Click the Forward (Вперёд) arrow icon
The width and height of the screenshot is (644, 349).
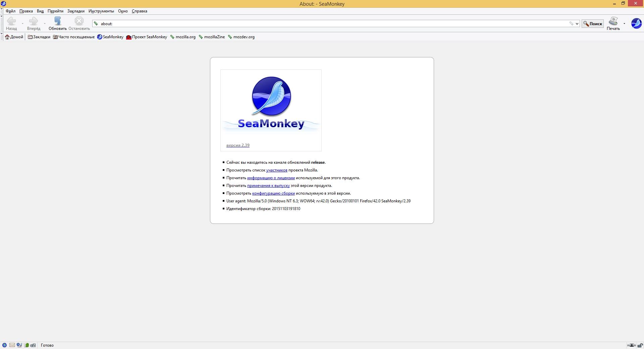click(34, 21)
